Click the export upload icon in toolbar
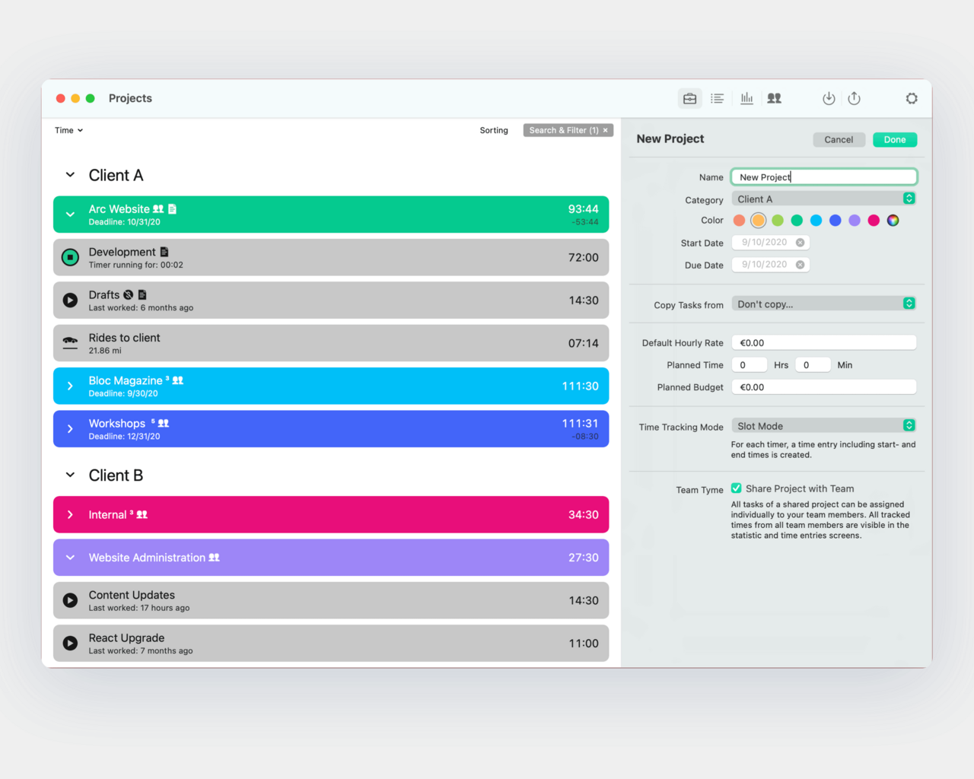Image resolution: width=974 pixels, height=779 pixels. [855, 99]
